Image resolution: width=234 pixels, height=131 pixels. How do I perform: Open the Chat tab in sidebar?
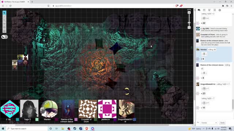click(199, 10)
